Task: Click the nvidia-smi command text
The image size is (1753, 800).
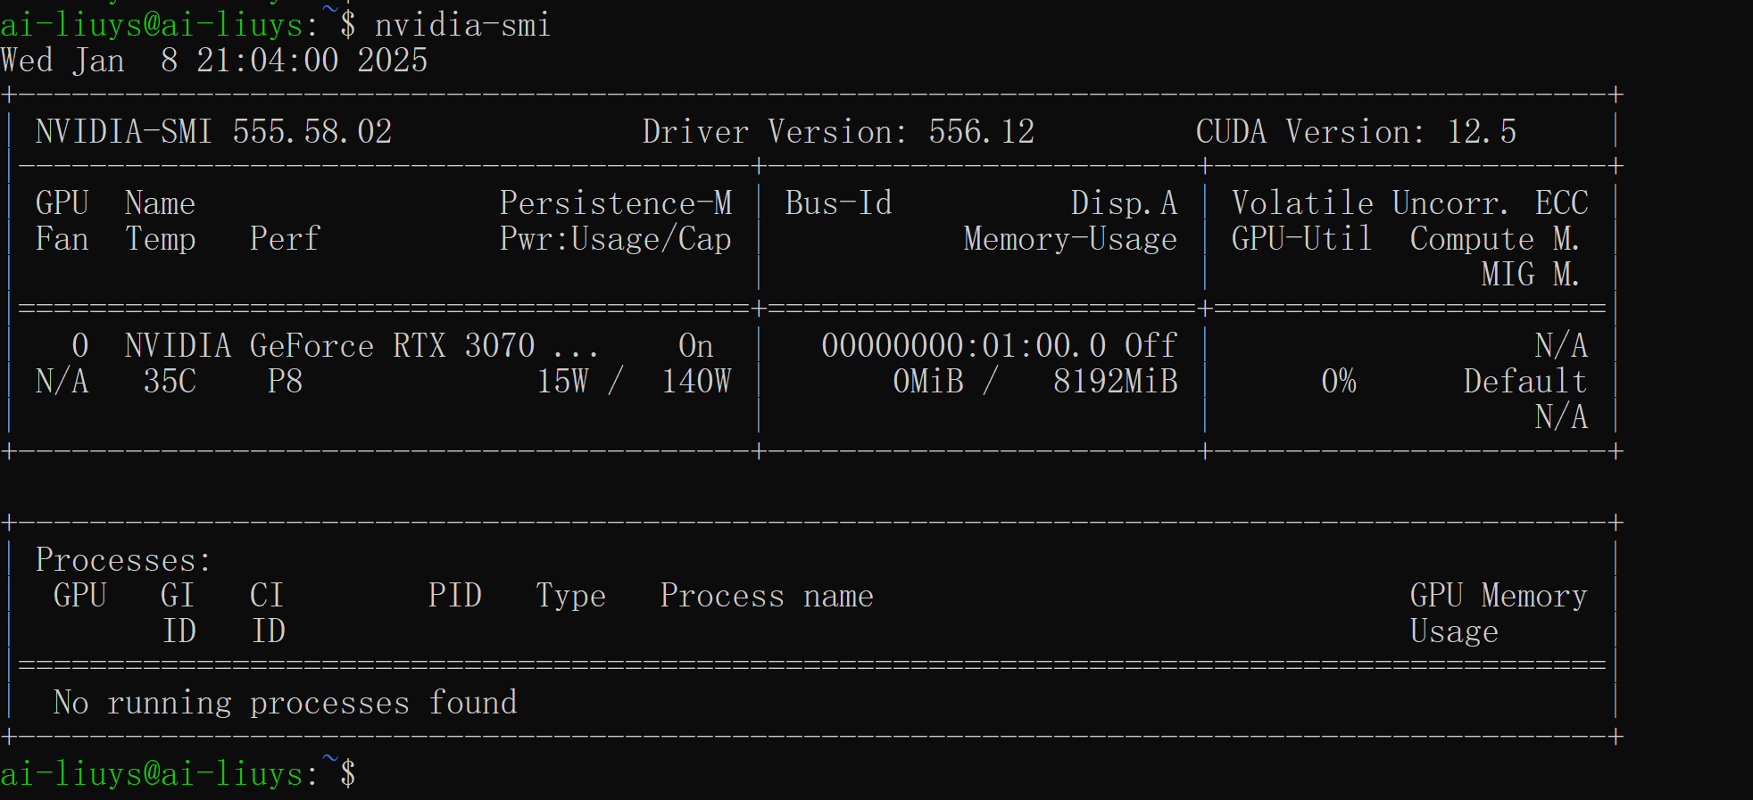Action: (461, 25)
